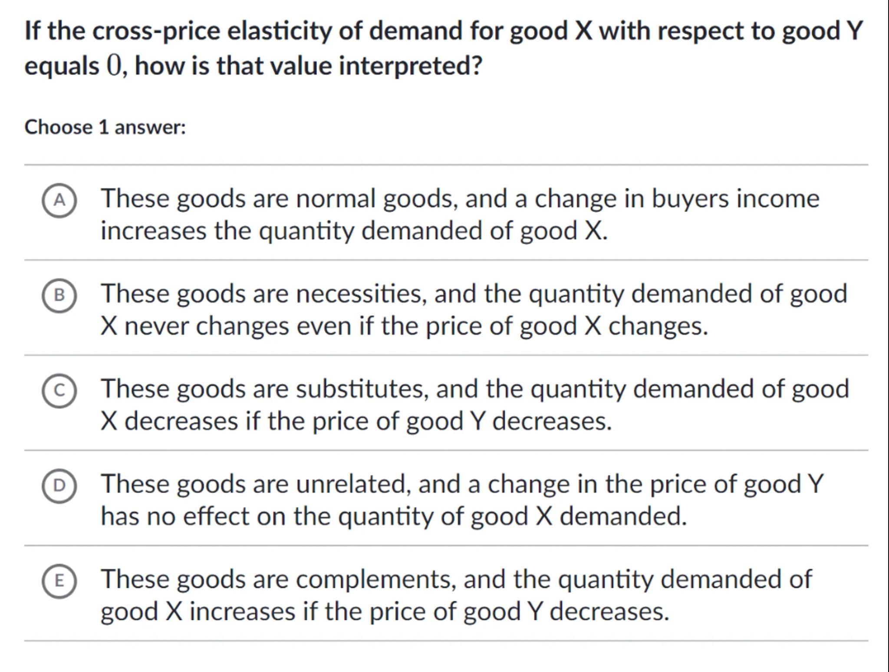The height and width of the screenshot is (672, 889).
Task: Mark radio option E for complements
Action: point(59,581)
